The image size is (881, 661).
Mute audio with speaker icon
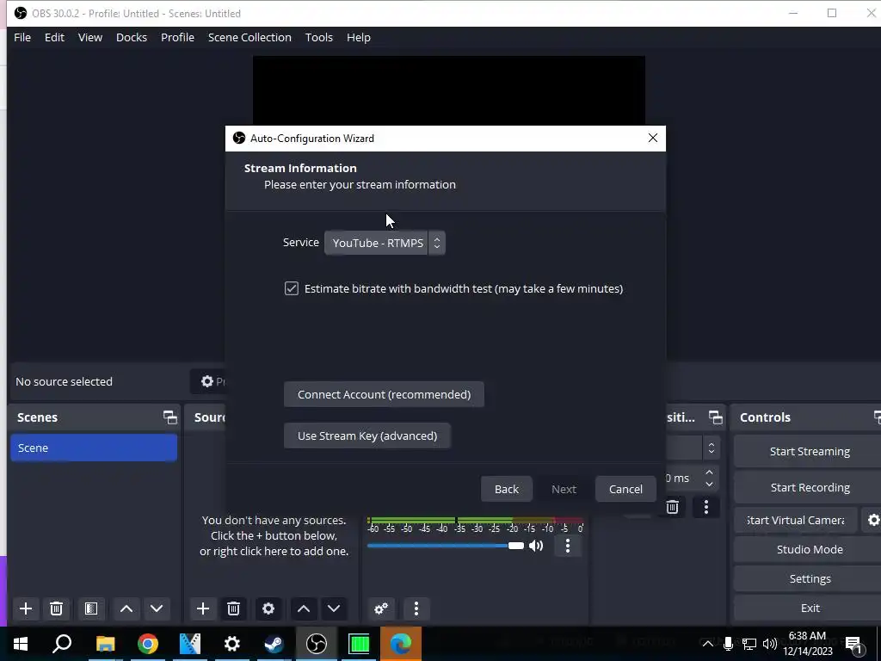pos(536,546)
